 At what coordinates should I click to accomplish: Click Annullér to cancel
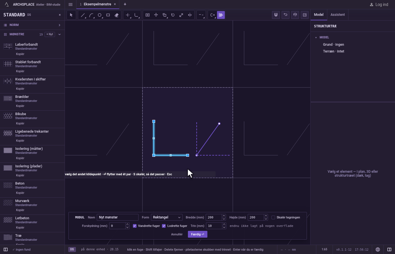(x=177, y=234)
